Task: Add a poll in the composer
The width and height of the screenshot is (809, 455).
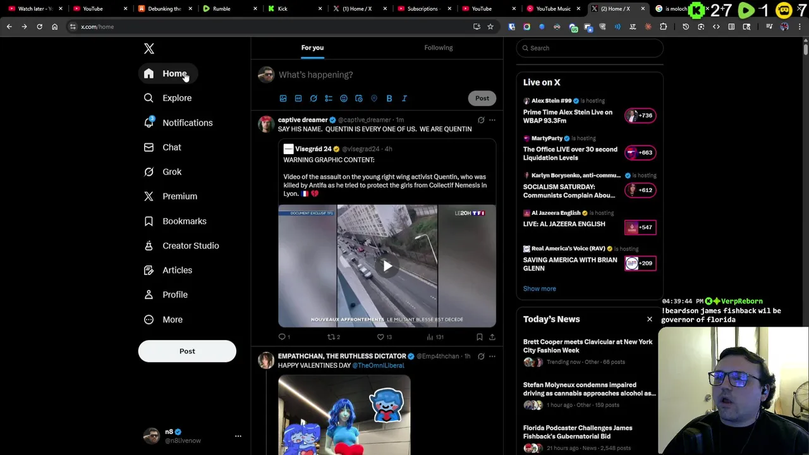Action: tap(329, 99)
